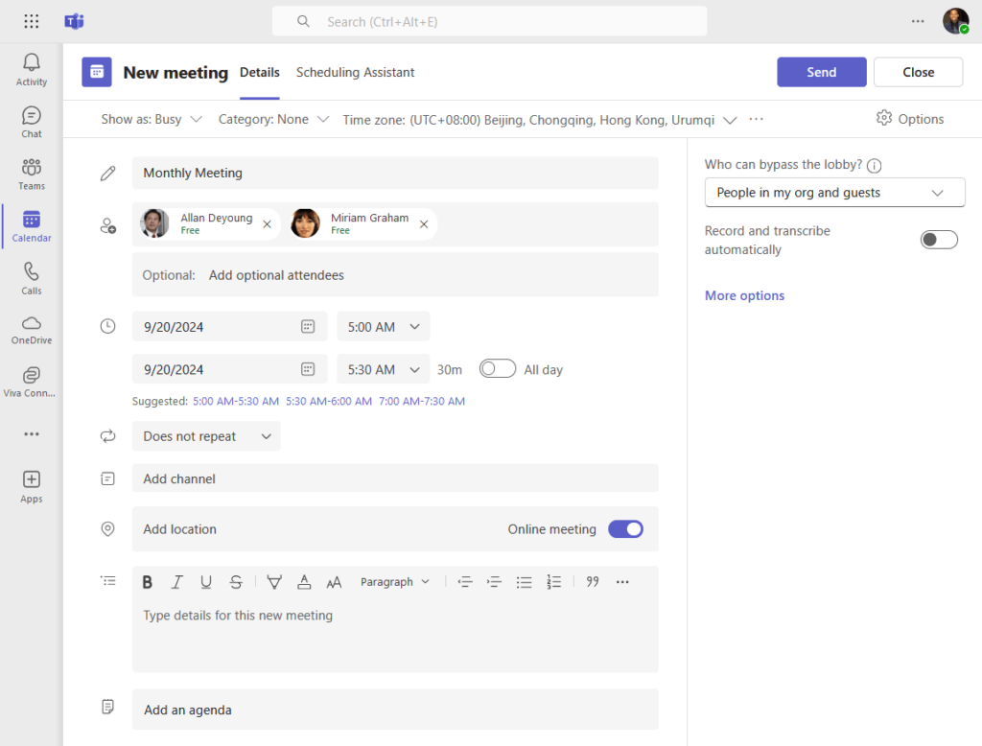Open 5:30 AM end time dropdown
982x746 pixels.
point(384,369)
